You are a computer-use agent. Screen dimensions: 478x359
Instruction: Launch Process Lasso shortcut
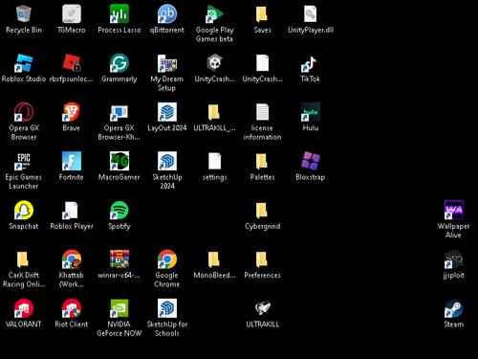point(119,14)
